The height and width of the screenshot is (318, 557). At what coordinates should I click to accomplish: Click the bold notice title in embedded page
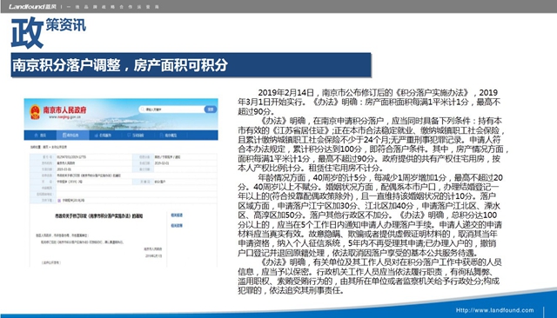98,215
